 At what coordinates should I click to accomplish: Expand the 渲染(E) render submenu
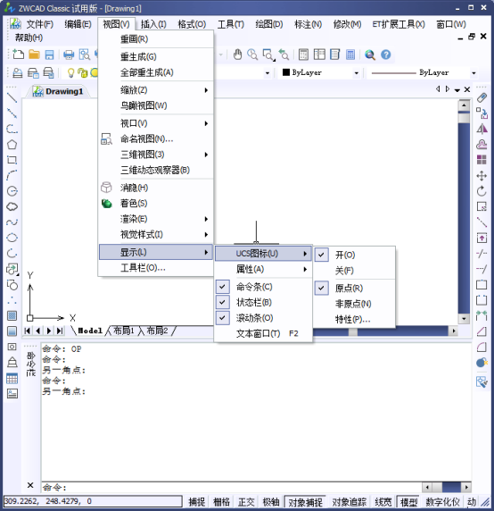tap(155, 219)
